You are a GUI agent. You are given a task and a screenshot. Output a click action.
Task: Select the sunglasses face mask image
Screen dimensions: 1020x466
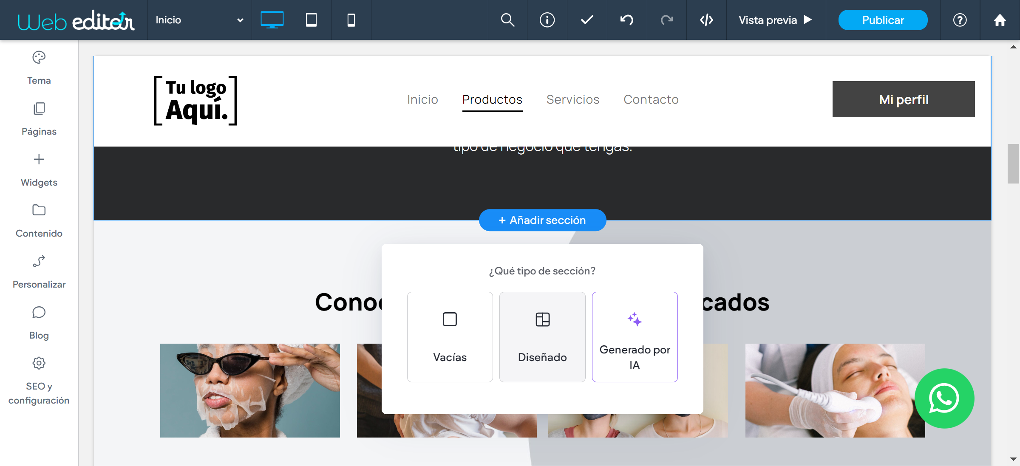250,390
